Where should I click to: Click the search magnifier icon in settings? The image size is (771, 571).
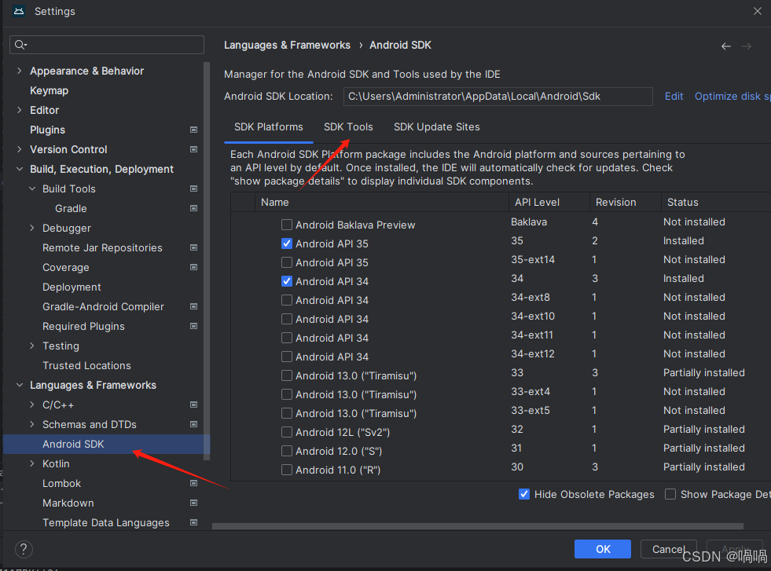[x=20, y=45]
